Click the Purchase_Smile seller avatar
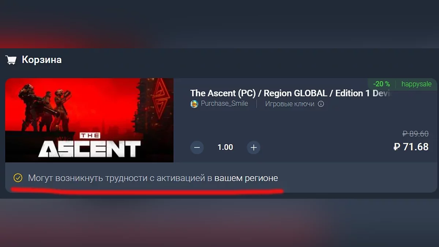The height and width of the screenshot is (247, 439). coord(194,104)
